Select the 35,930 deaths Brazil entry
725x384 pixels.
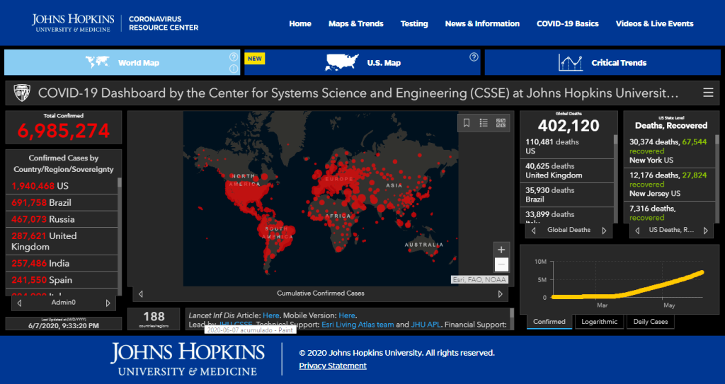tap(569, 194)
